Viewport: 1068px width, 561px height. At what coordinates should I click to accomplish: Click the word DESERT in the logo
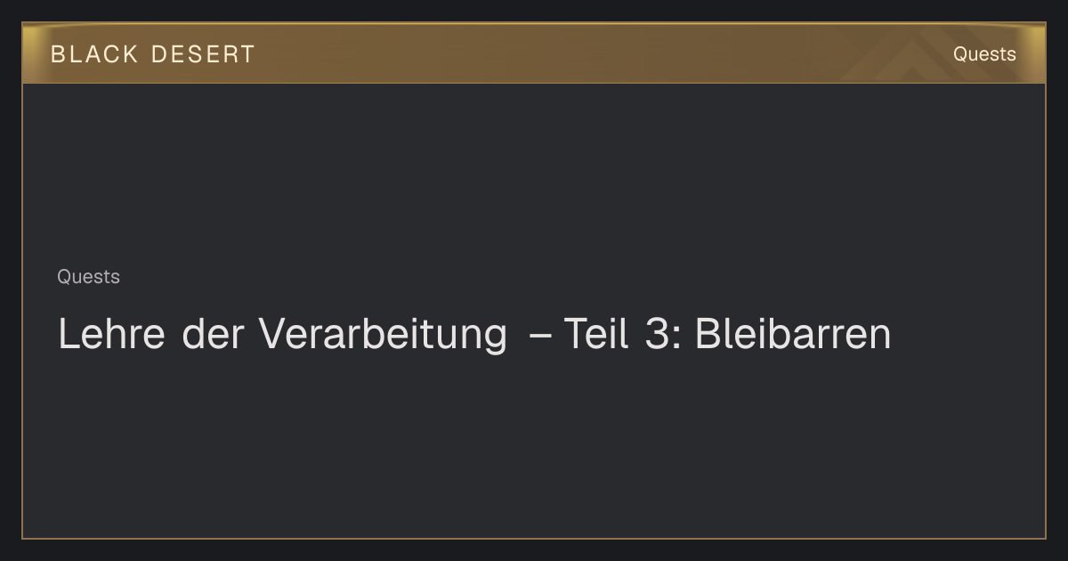(x=203, y=54)
